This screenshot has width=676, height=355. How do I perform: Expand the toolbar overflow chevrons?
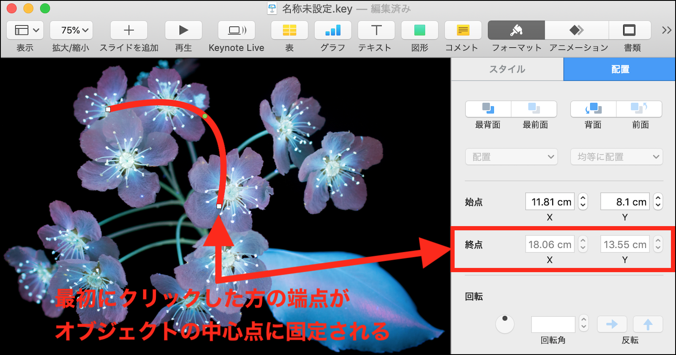666,30
